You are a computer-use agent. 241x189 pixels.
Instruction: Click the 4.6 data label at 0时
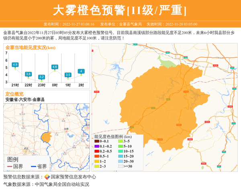tap(55, 67)
